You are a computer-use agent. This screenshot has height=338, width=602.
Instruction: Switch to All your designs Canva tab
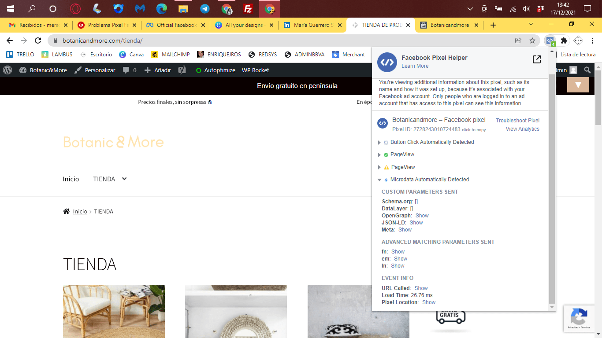[x=244, y=25]
